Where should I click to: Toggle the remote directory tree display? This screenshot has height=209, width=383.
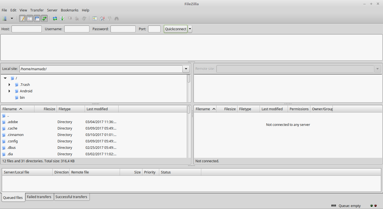(37, 18)
